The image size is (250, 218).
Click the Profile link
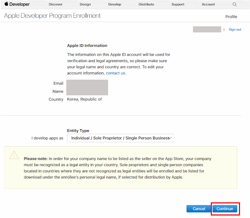pyautogui.click(x=231, y=17)
